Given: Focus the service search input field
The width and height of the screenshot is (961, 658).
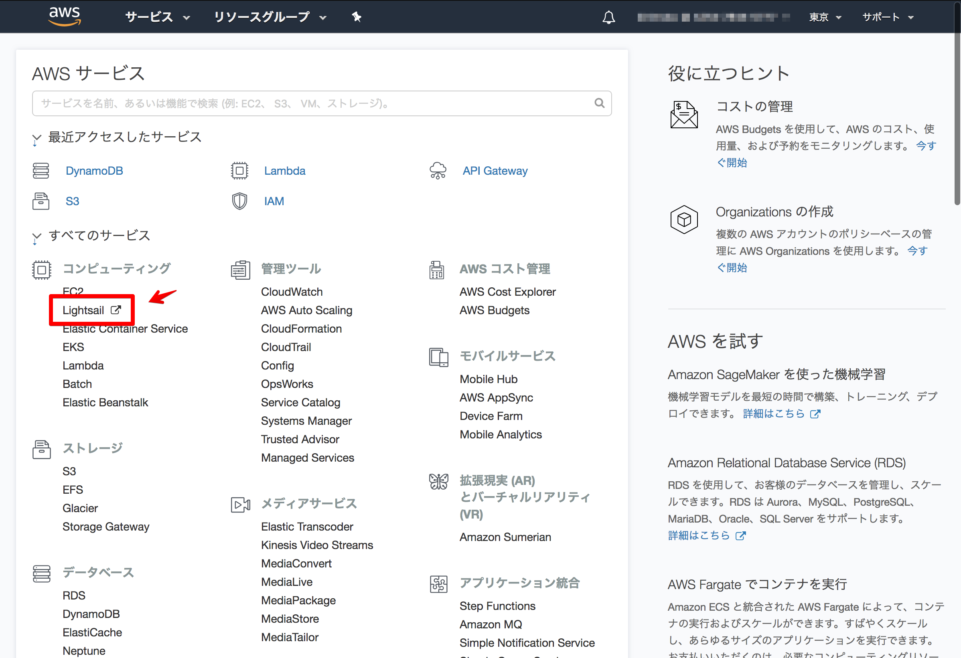Looking at the screenshot, I should [322, 103].
